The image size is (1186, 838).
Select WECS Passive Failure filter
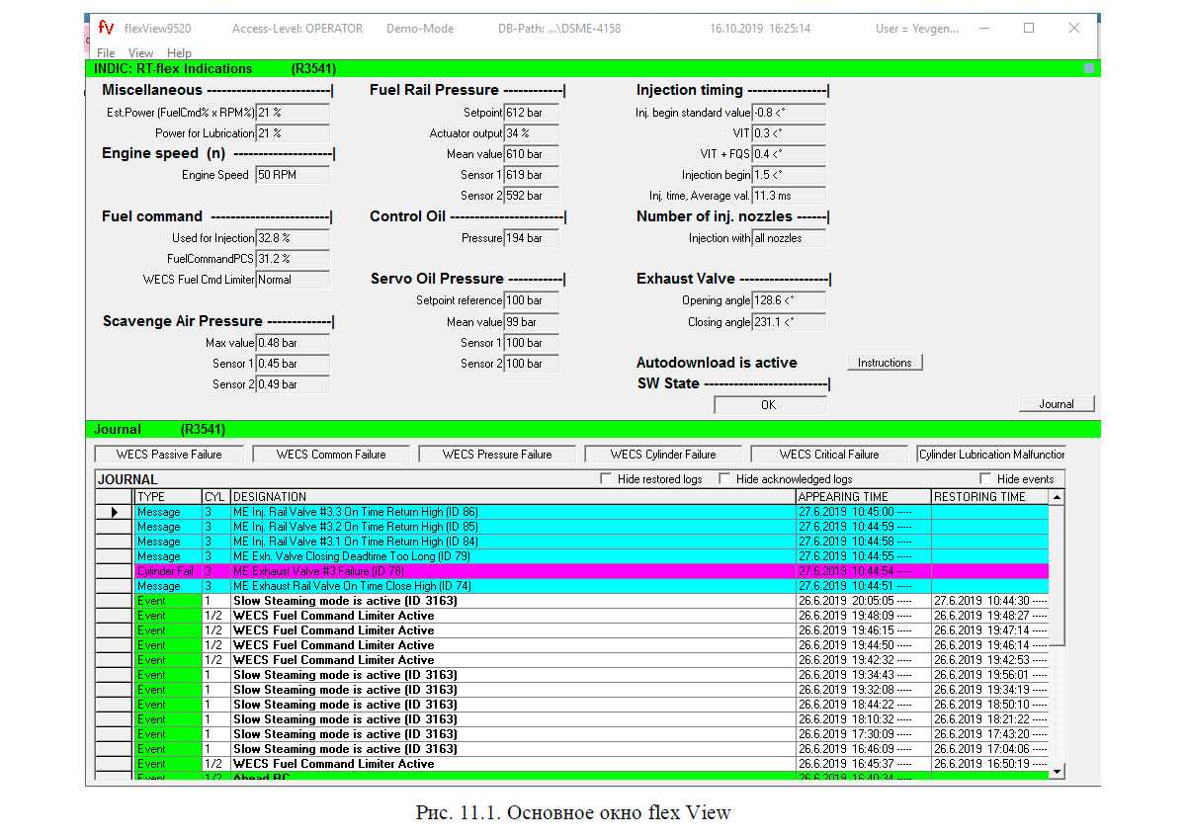point(168,455)
